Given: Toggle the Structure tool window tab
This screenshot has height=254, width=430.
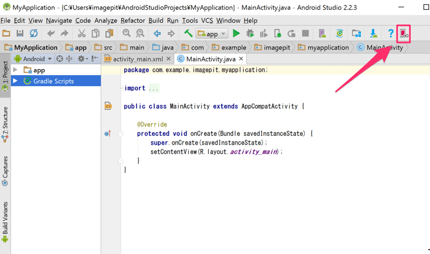Looking at the screenshot, I should click(x=5, y=125).
